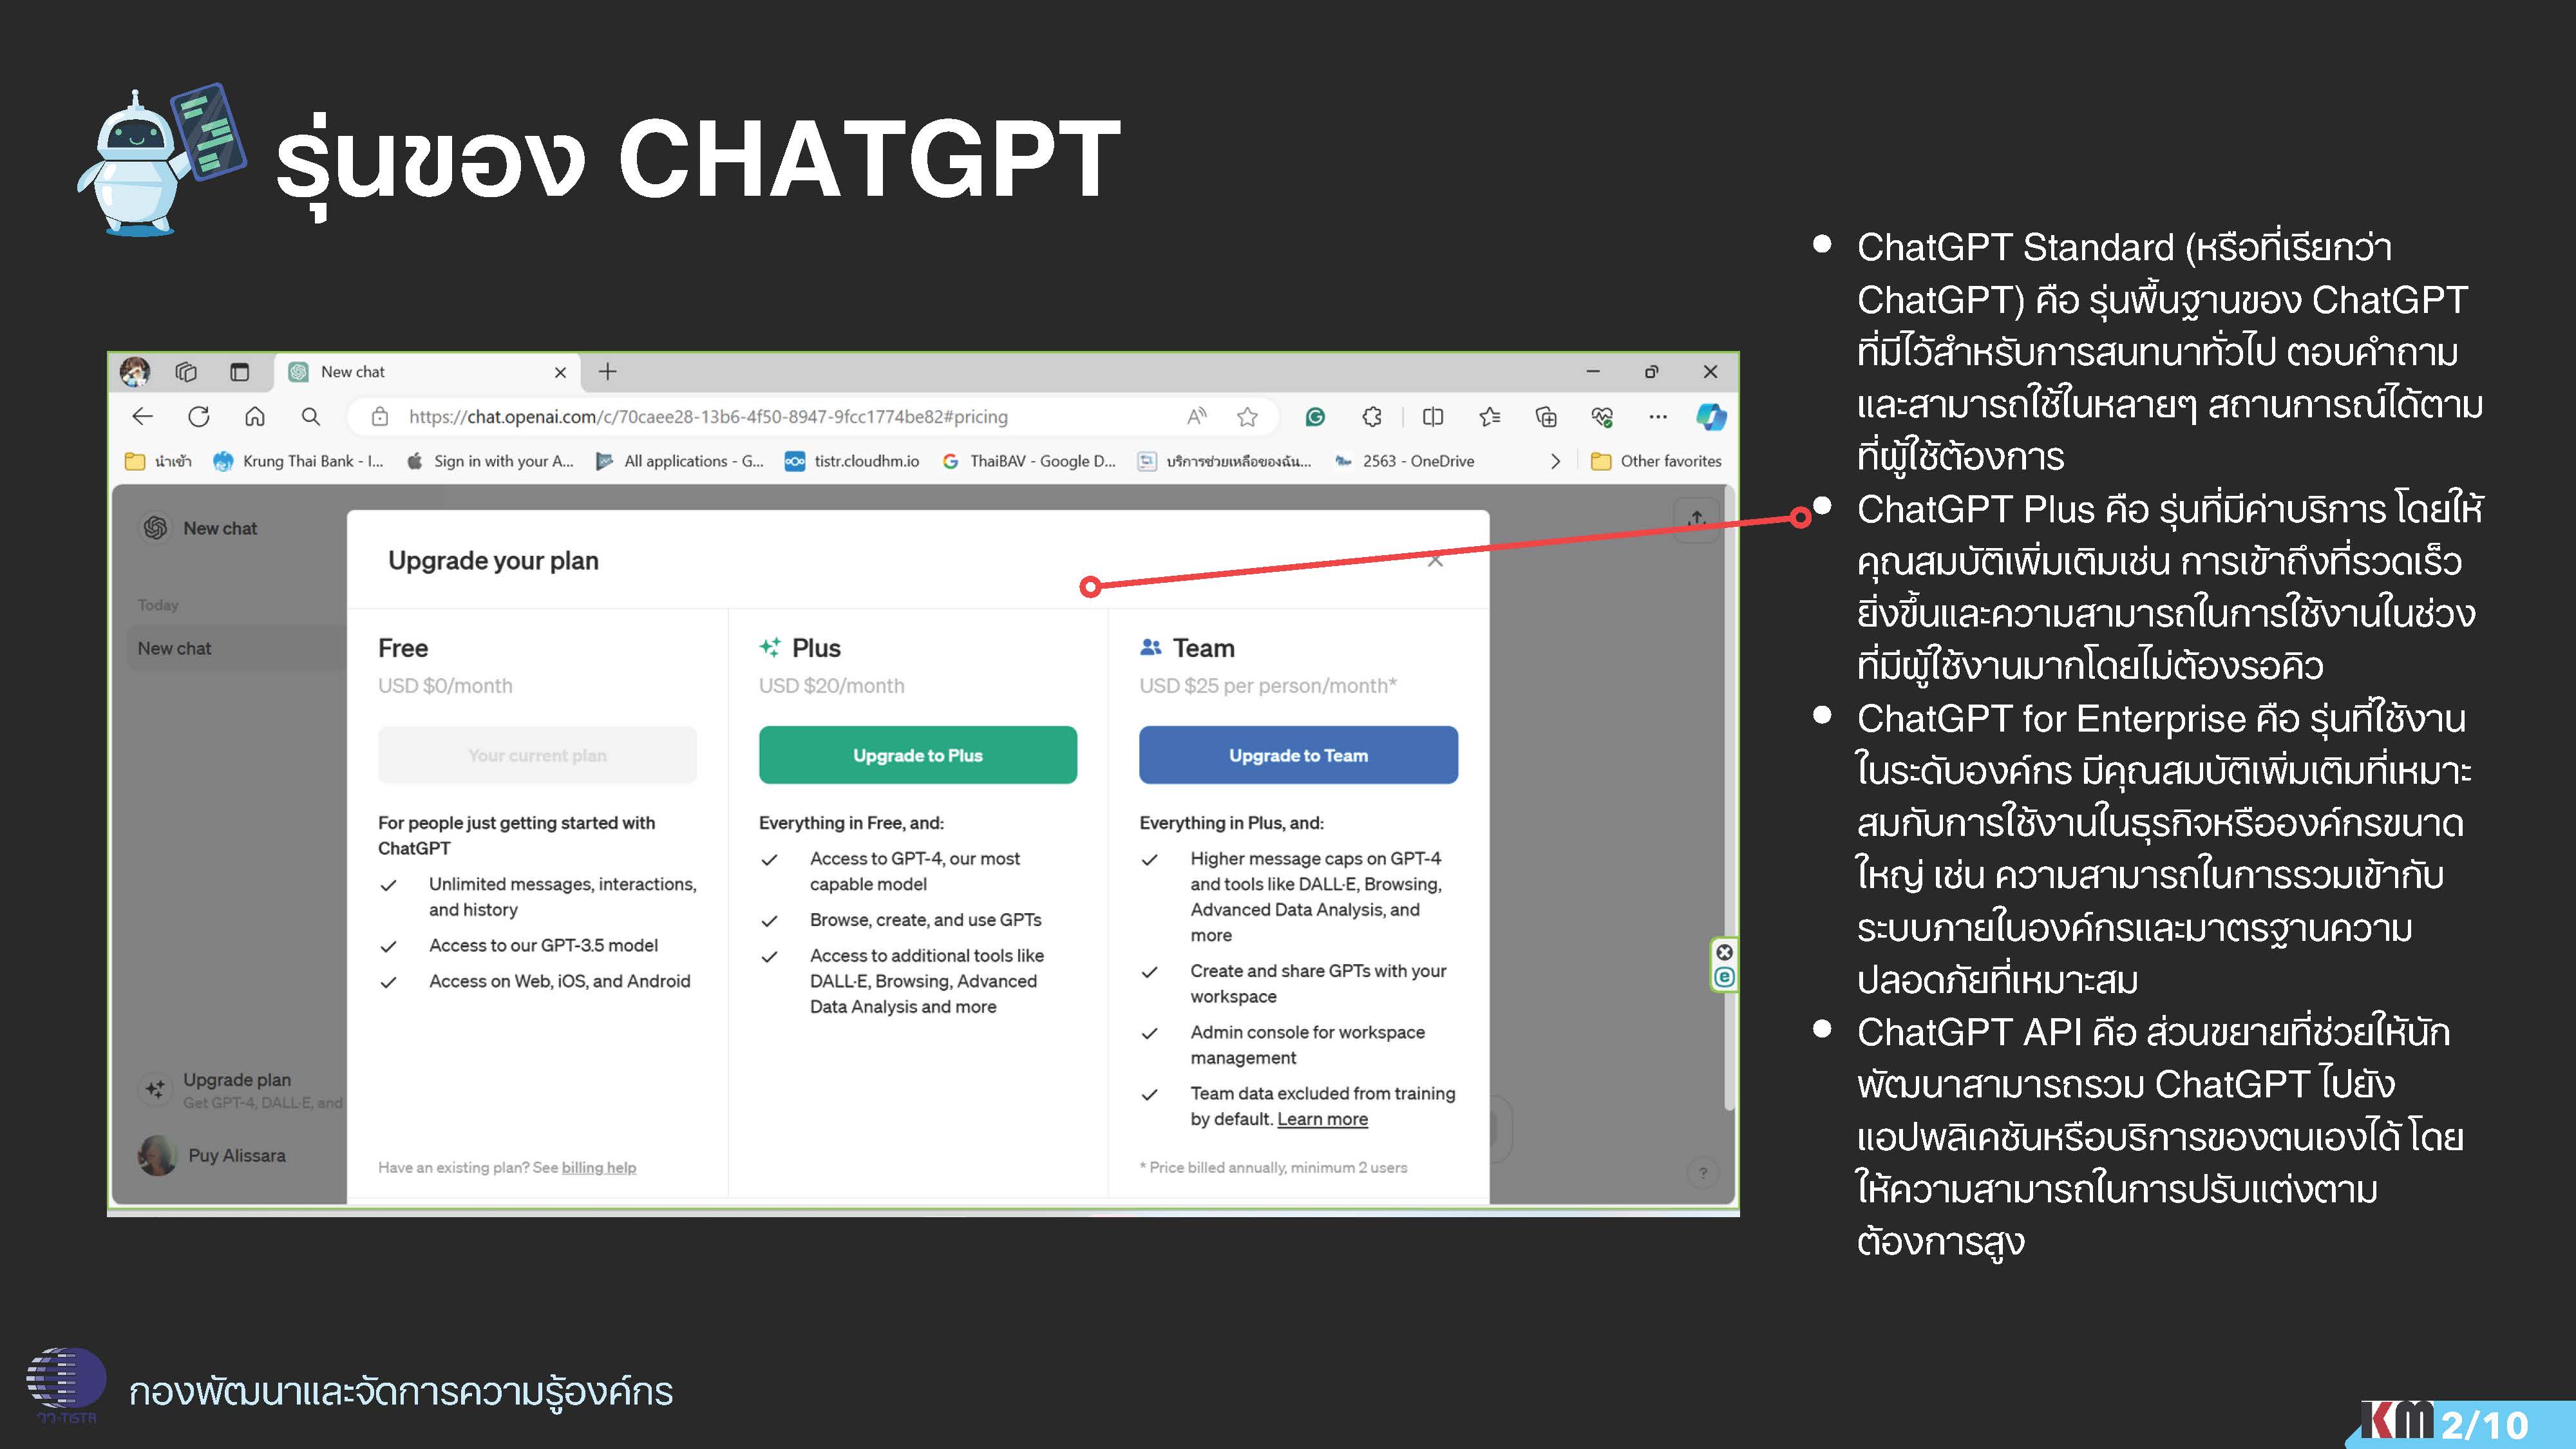Click the Your current plan button
Viewport: 2576px width, 1449px height.
tap(537, 755)
